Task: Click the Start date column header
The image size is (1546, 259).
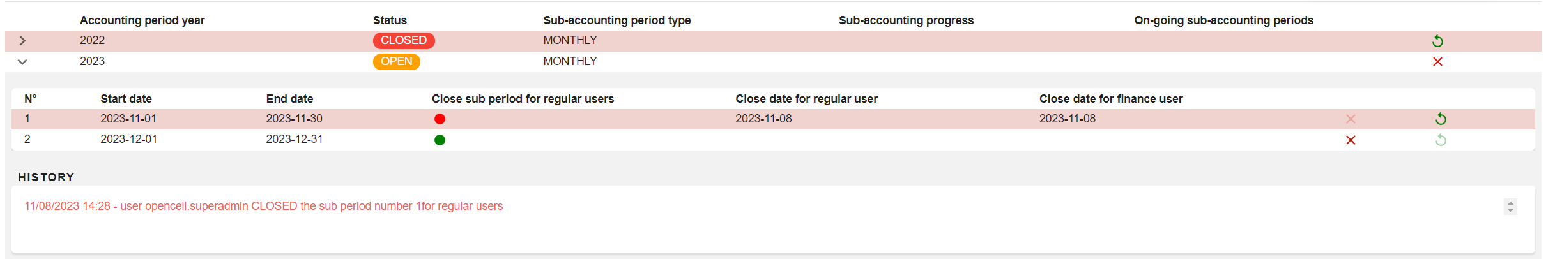Action: (126, 99)
